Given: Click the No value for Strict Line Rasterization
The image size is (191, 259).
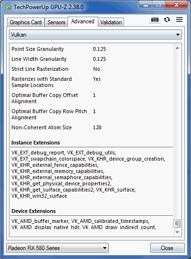Looking at the screenshot, I should click(x=96, y=69).
